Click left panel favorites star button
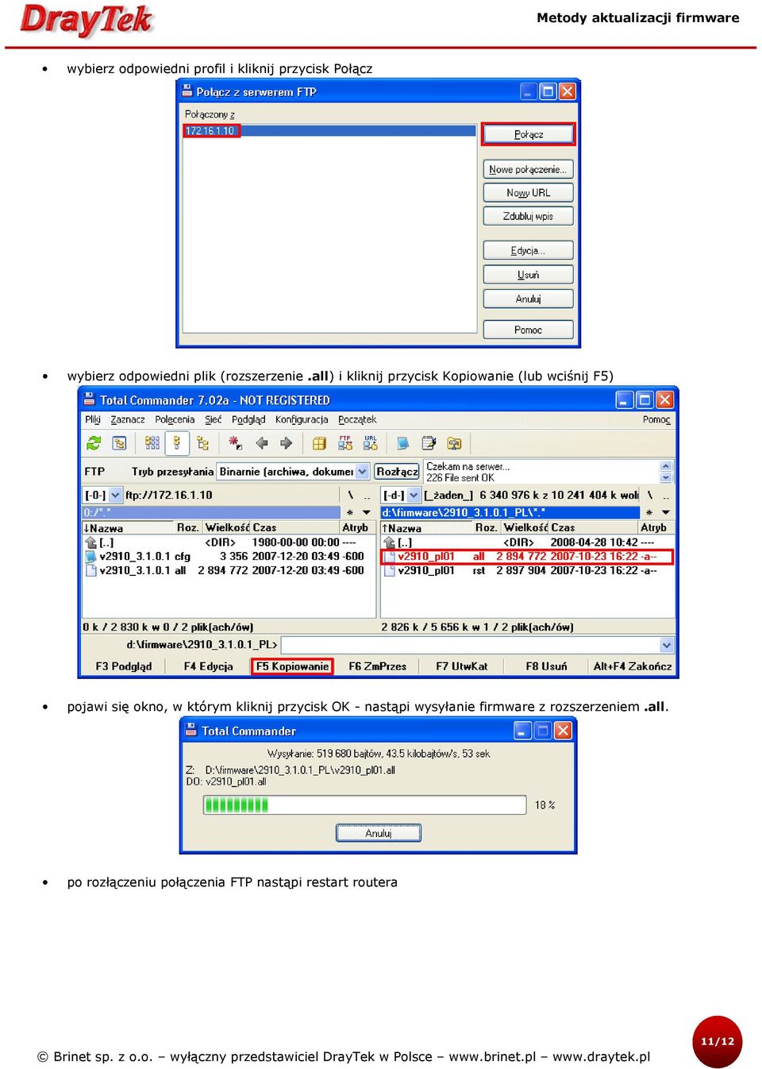This screenshot has width=762, height=1069. tap(350, 512)
